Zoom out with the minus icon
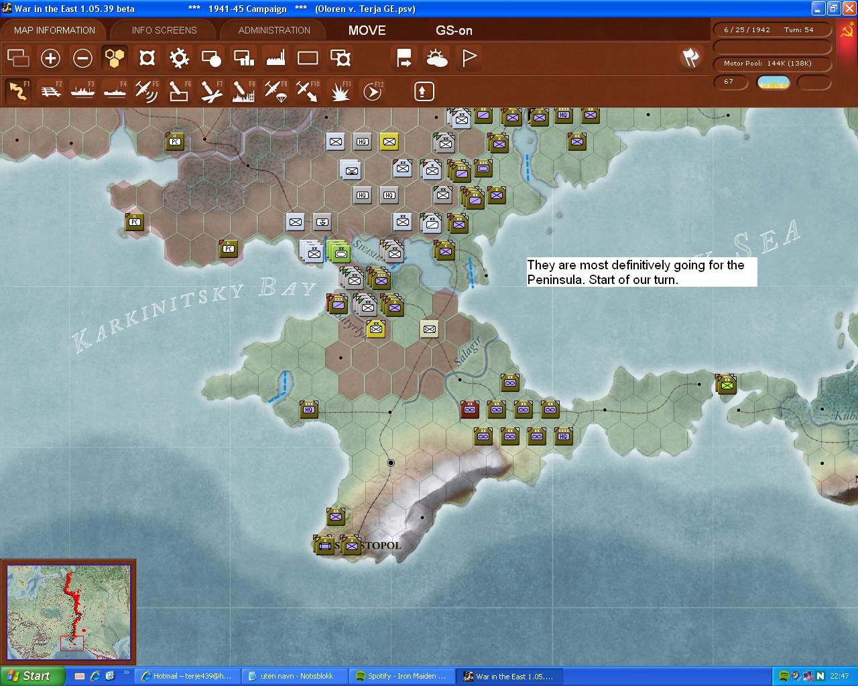Viewport: 858px width, 686px height. tap(82, 58)
